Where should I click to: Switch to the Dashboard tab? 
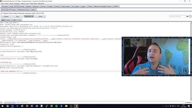click(5, 7)
